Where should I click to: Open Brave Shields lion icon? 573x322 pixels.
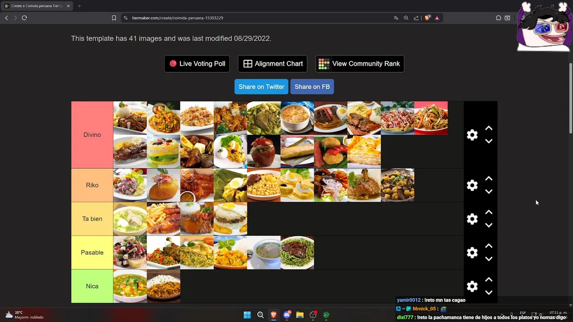point(428,18)
